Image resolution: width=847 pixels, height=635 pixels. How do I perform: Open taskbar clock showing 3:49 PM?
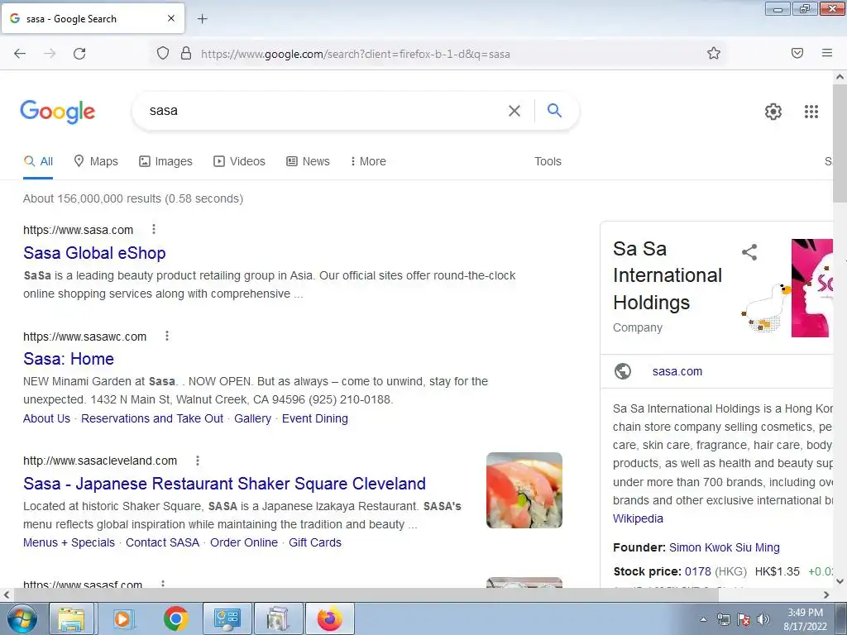805,619
